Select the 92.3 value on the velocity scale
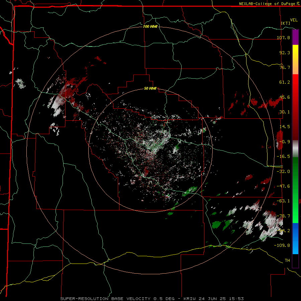 tap(285, 53)
